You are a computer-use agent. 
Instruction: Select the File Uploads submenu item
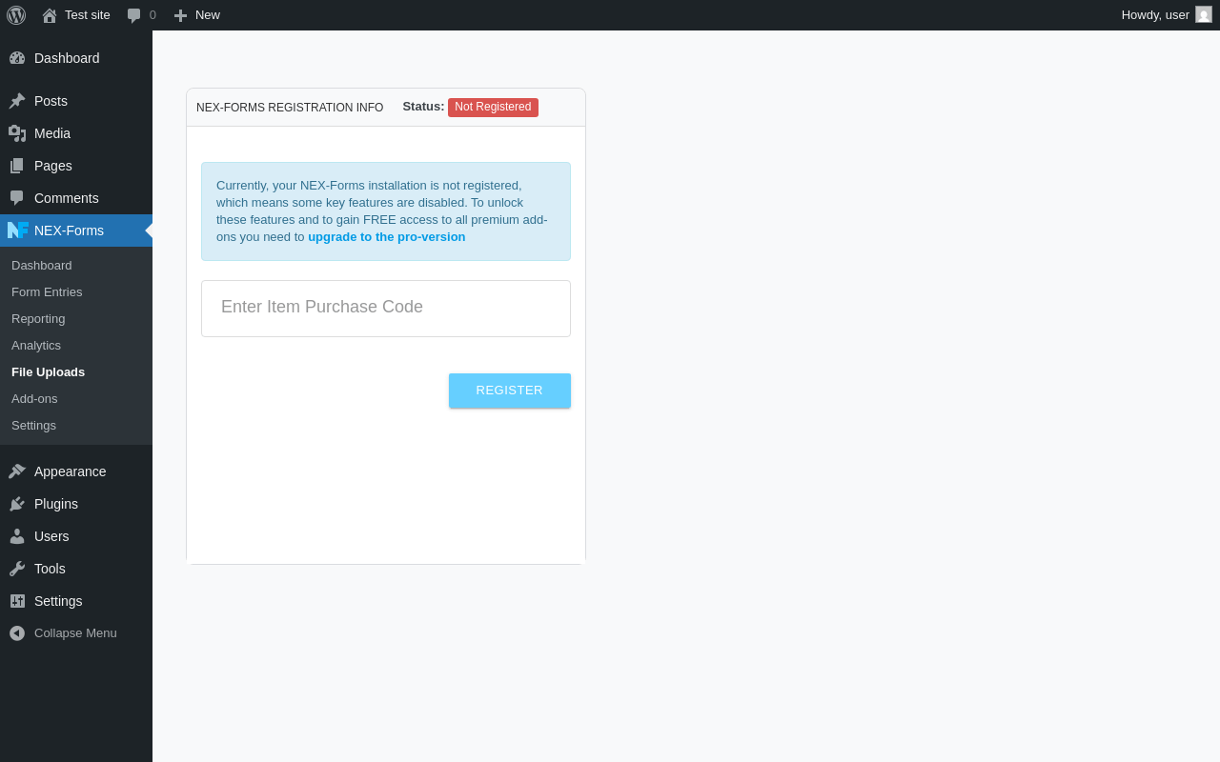click(x=76, y=372)
